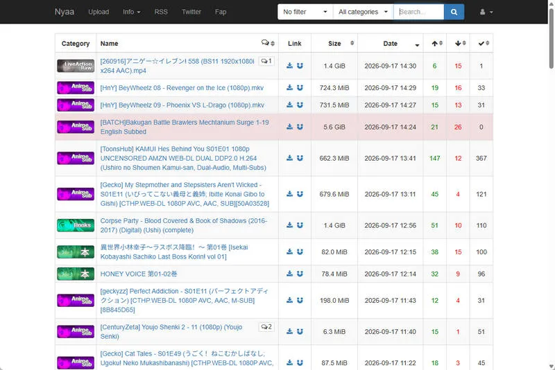Go to Nyaa home

(x=65, y=12)
